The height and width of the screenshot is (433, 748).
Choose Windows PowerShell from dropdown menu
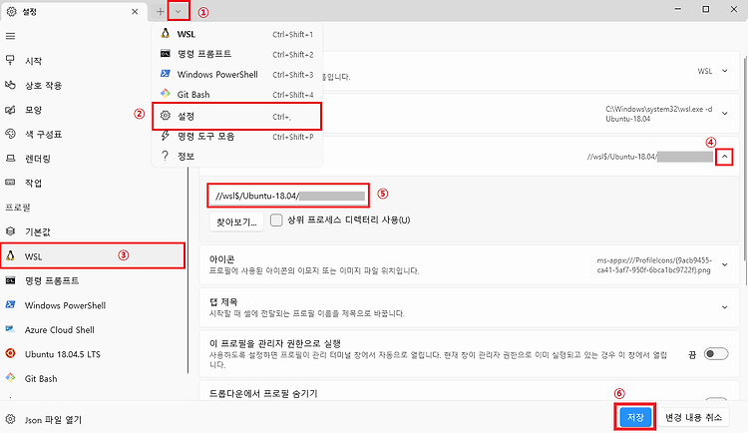tap(237, 74)
